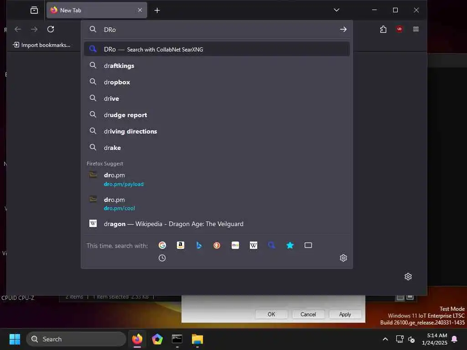Show hidden system tray icons
467x350 pixels.
(385, 339)
